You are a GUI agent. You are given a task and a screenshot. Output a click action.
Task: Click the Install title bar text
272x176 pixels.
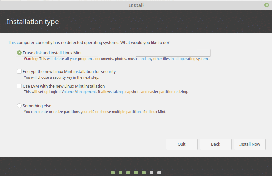[x=136, y=5]
